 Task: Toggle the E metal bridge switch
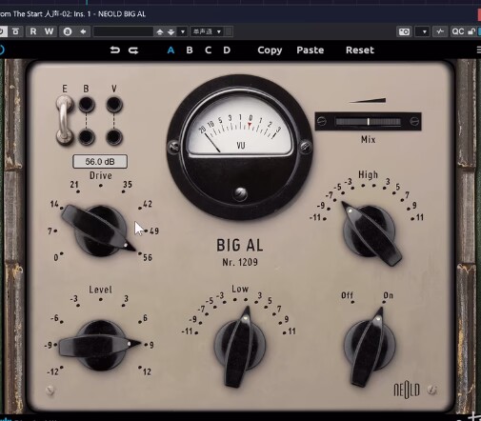coord(65,120)
